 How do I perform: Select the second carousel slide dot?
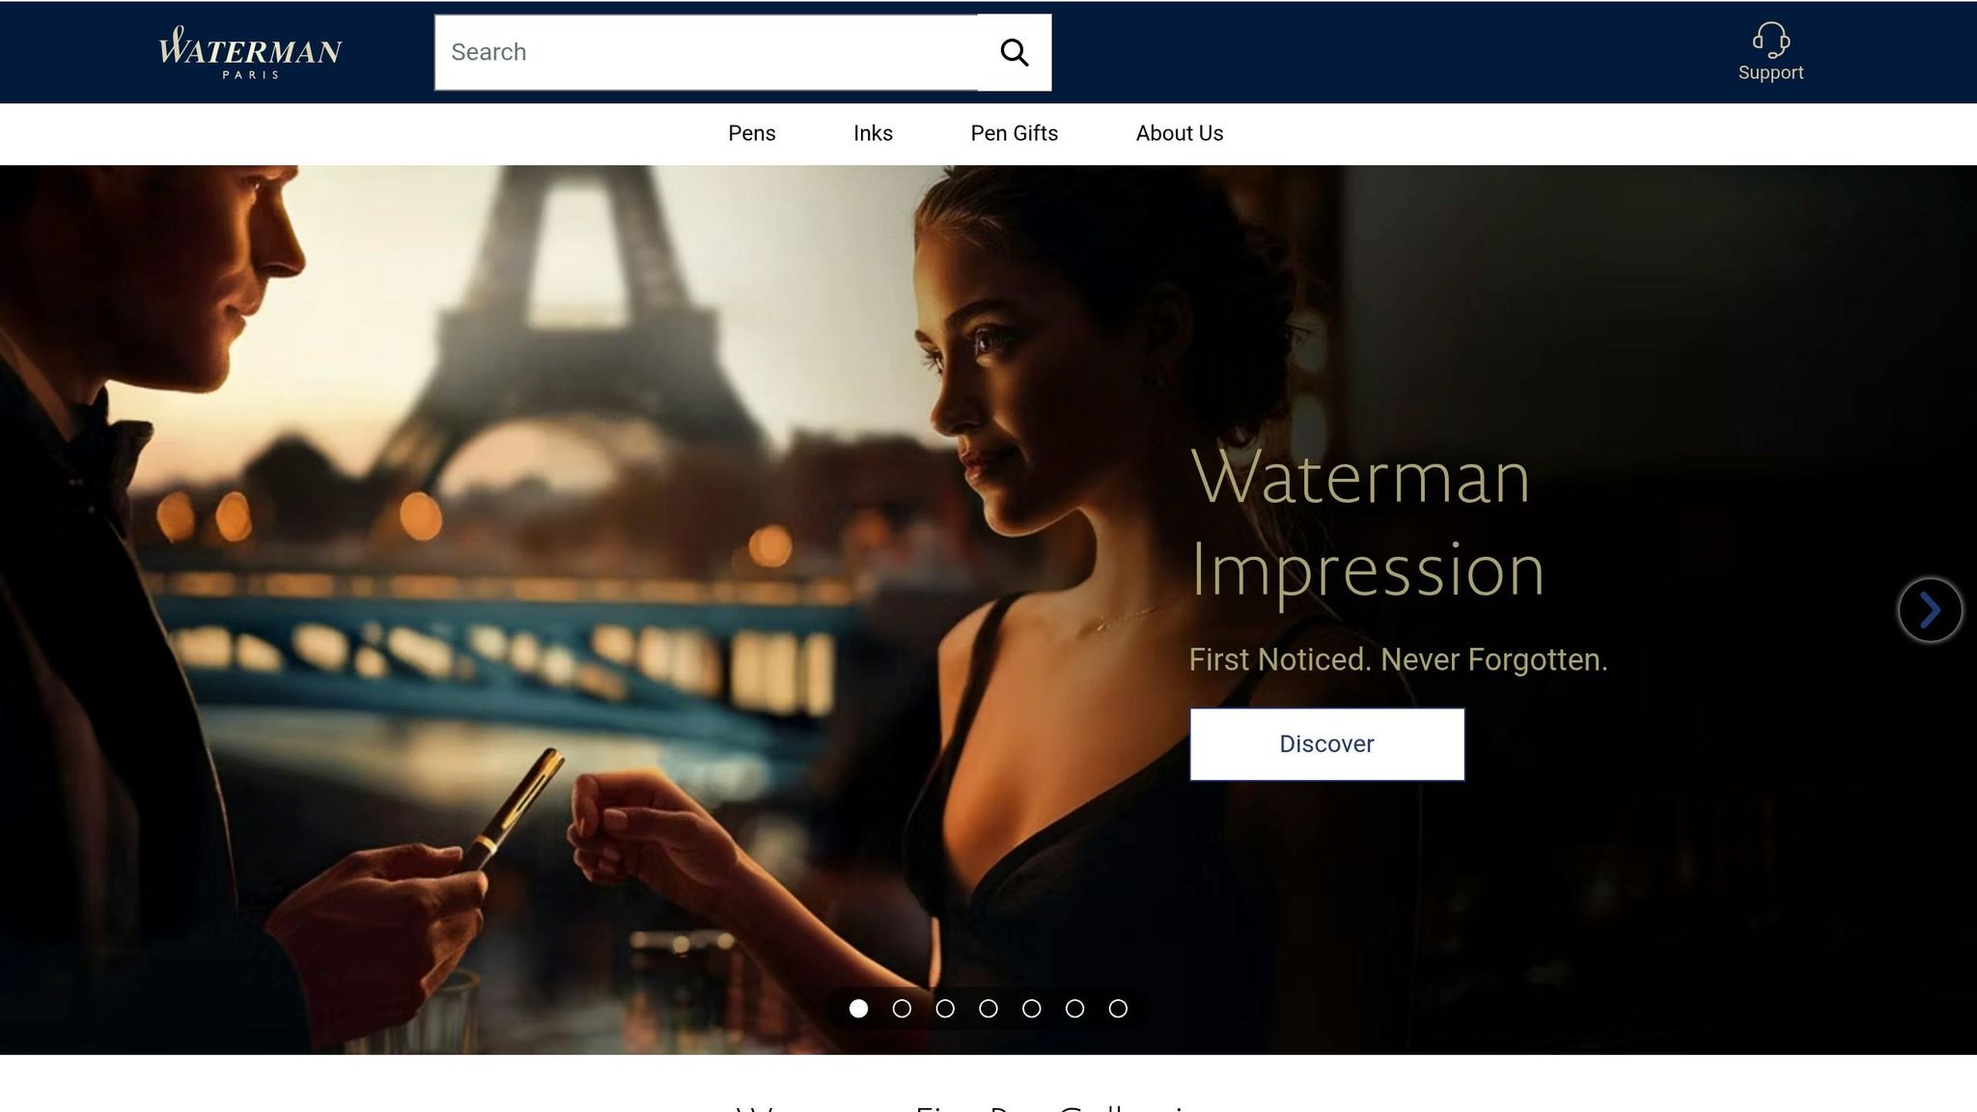(902, 1009)
